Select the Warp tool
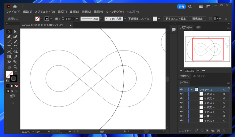 (9, 62)
